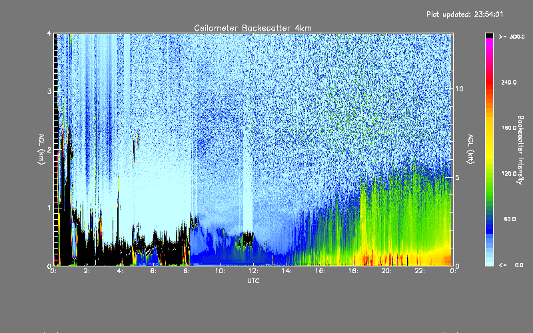This screenshot has height=333, width=533.
Task: Click the "22:" UTC time tick
Action: pyautogui.click(x=420, y=271)
